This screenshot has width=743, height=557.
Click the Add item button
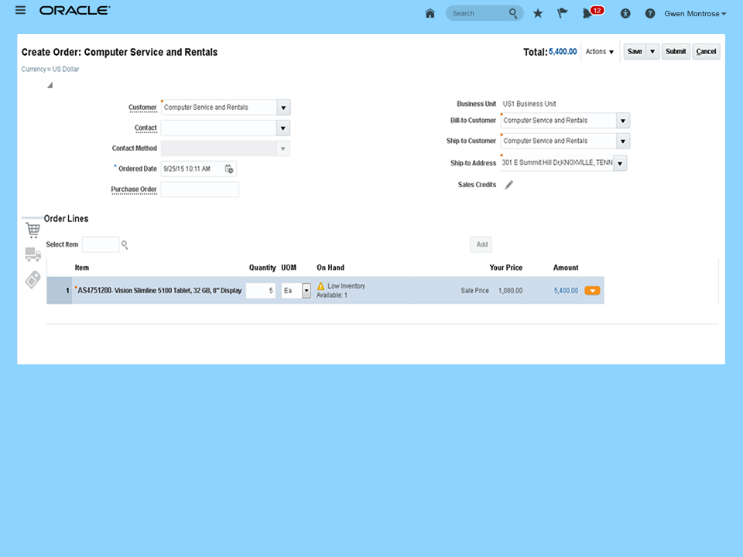481,244
